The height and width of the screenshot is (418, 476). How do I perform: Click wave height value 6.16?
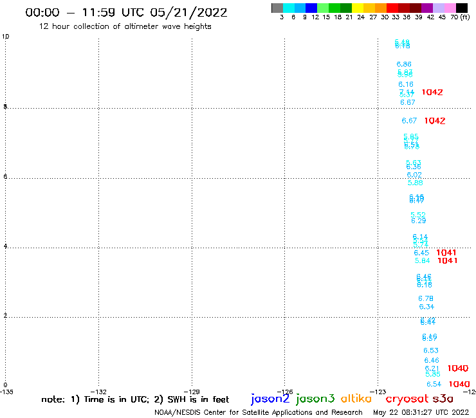406,84
